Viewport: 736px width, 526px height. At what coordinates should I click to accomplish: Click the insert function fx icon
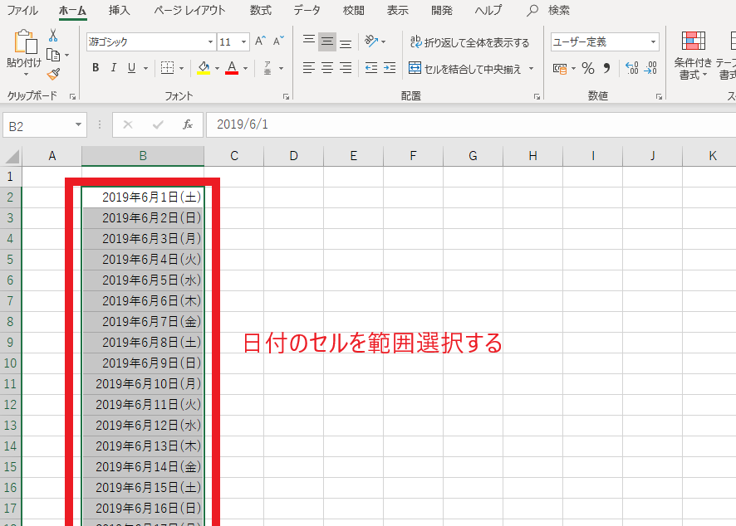pyautogui.click(x=188, y=124)
